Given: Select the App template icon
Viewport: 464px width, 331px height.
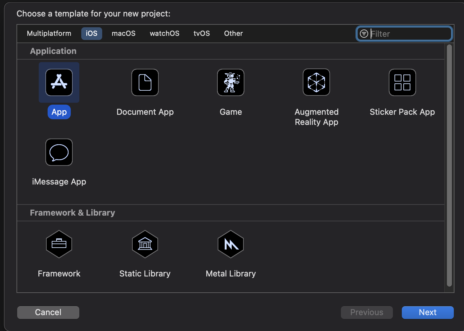Looking at the screenshot, I should (59, 82).
